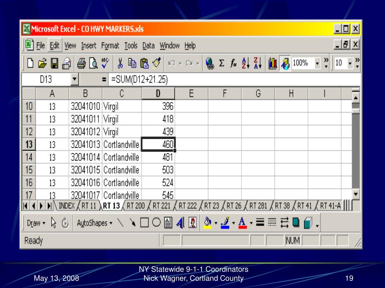Click the Edit Formula equals button
Viewport: 385px width, 288px height.
[104, 79]
